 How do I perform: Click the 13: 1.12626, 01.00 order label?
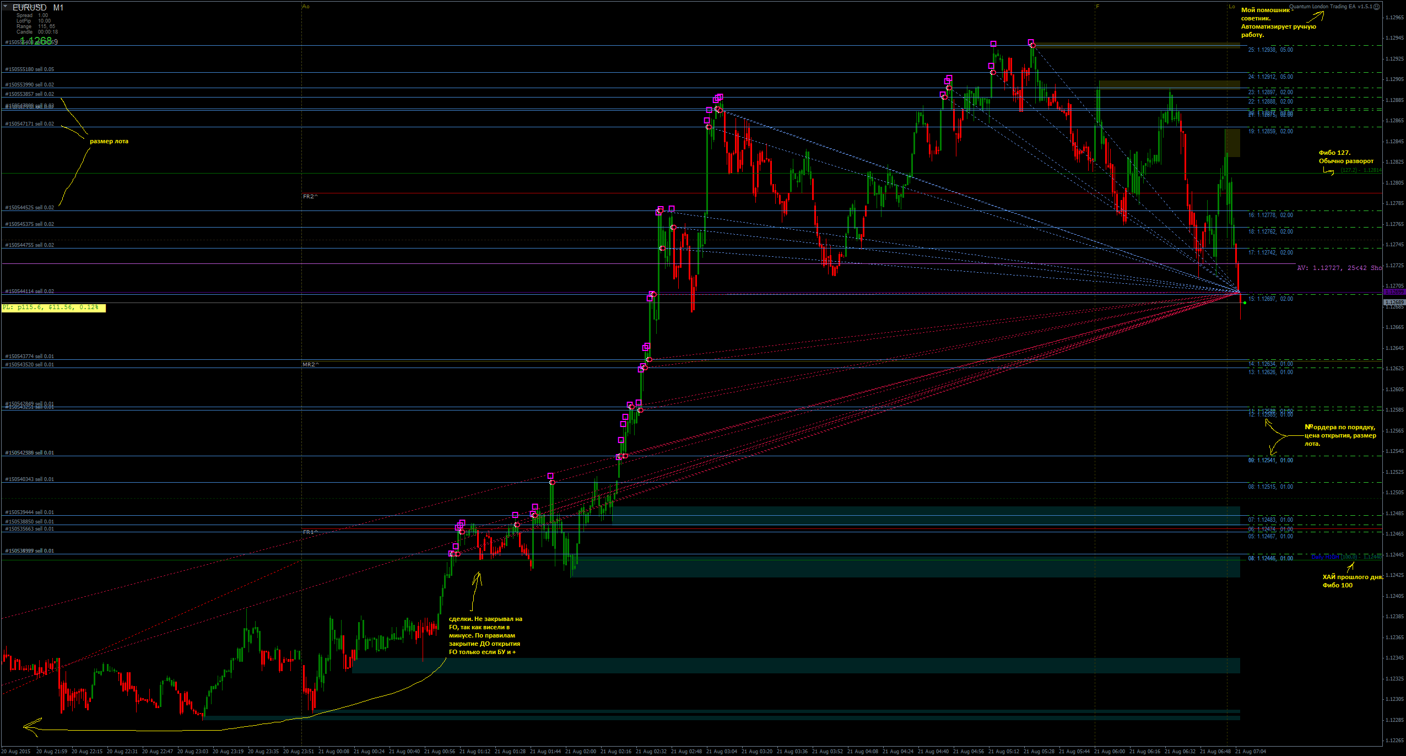(x=1270, y=372)
